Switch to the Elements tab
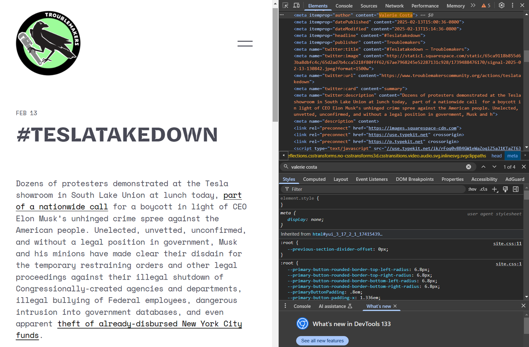 pyautogui.click(x=318, y=6)
